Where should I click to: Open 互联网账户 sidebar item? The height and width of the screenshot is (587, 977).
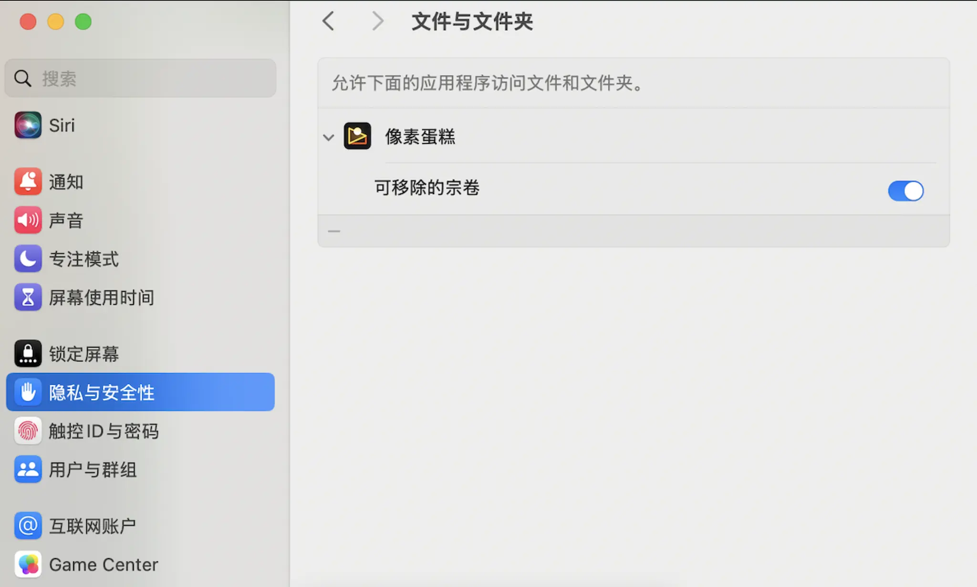coord(92,526)
